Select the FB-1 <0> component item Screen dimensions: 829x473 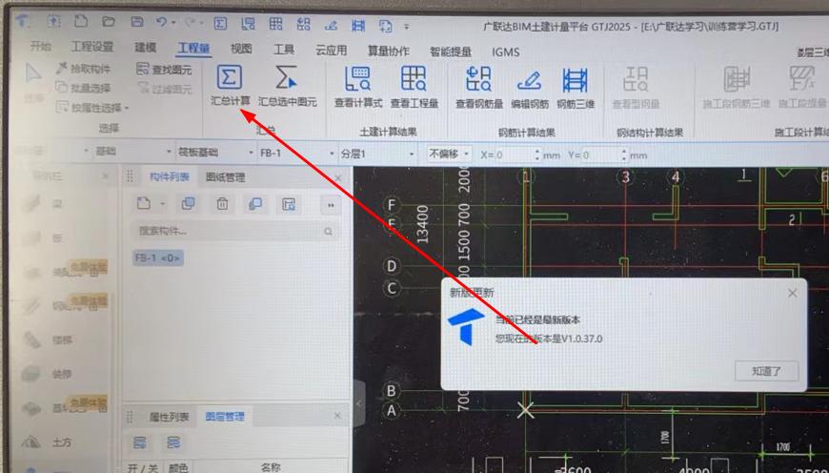[157, 257]
